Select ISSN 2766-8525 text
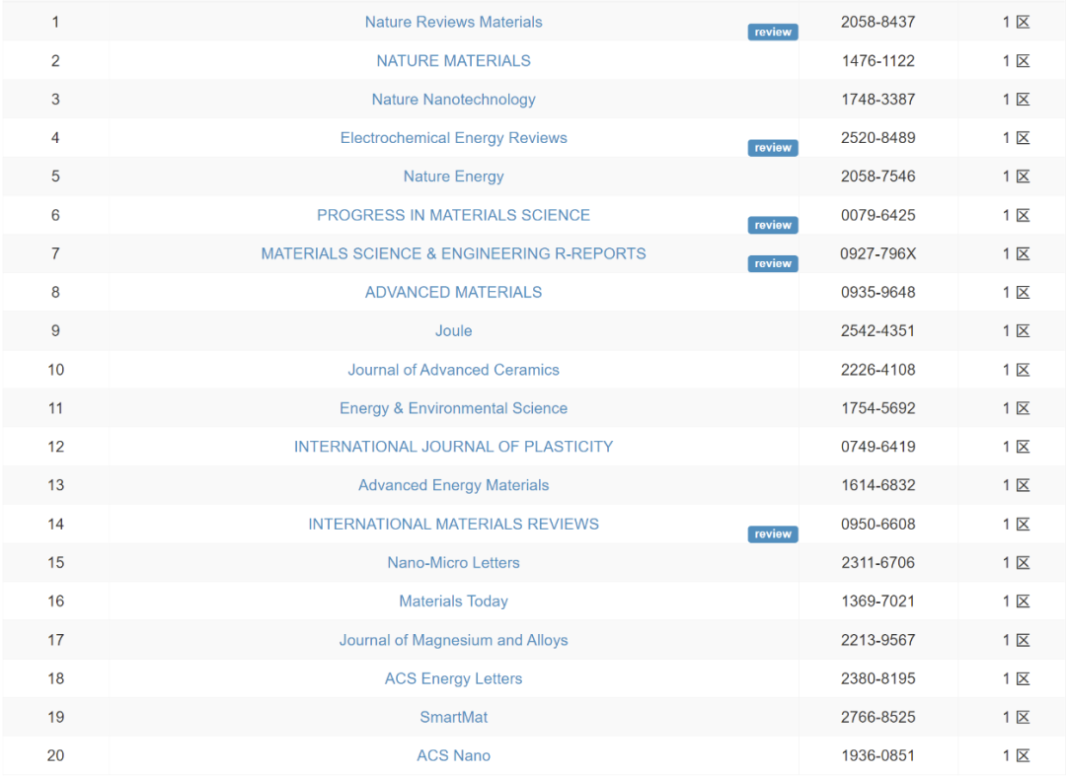This screenshot has width=1066, height=777. (877, 717)
